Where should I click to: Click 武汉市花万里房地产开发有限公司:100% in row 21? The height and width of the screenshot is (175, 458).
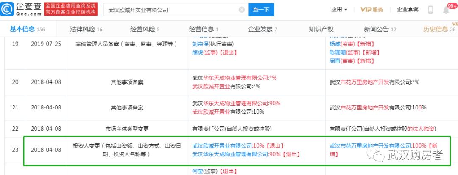pyautogui.click(x=378, y=107)
